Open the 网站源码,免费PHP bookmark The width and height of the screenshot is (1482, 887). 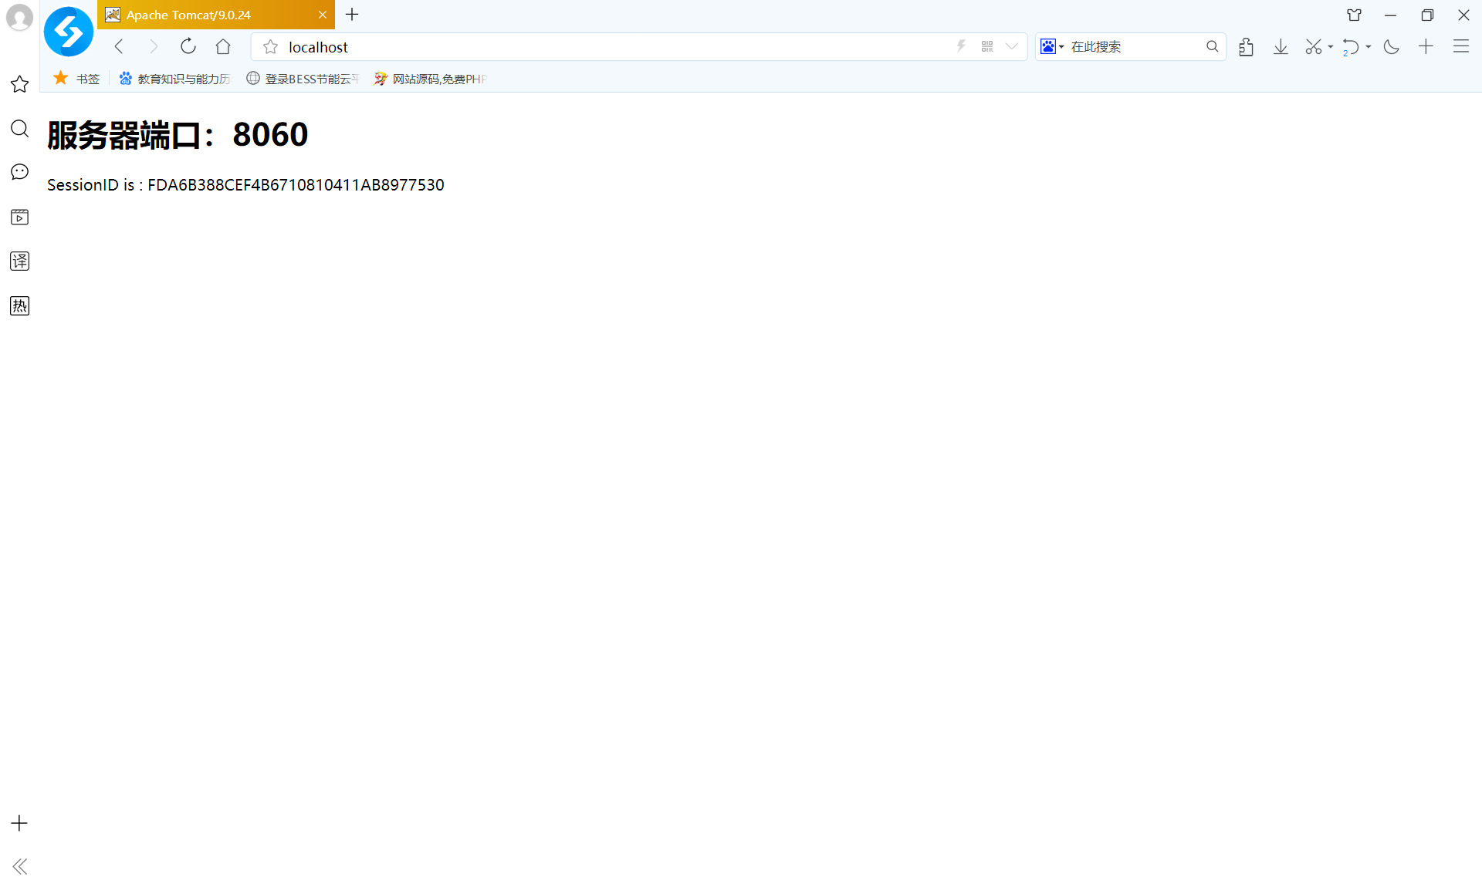click(431, 79)
